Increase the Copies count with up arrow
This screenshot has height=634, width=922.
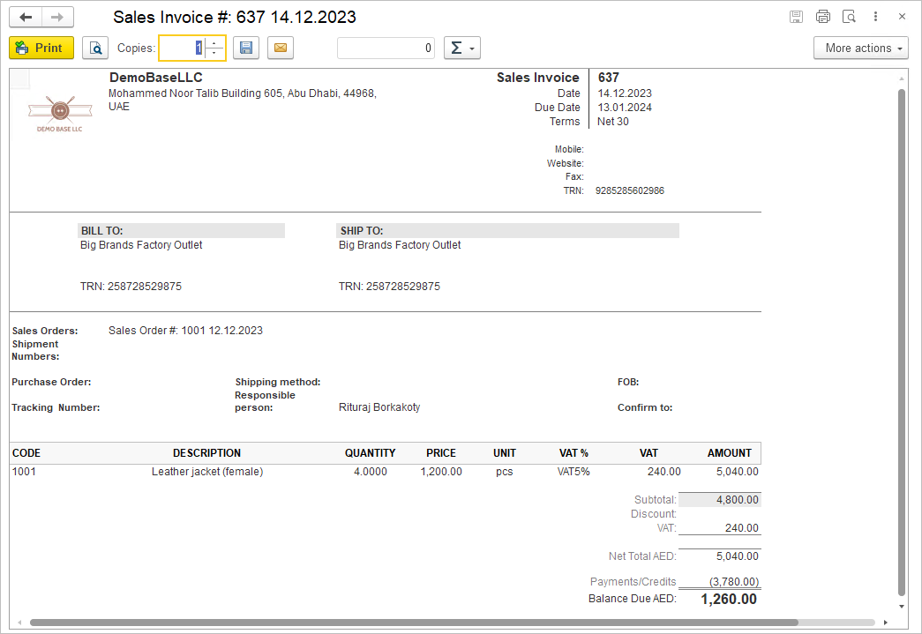214,42
